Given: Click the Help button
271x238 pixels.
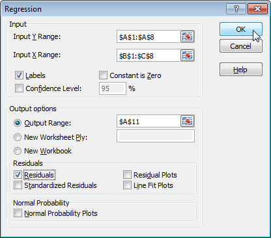Looking at the screenshot, I should (x=241, y=70).
